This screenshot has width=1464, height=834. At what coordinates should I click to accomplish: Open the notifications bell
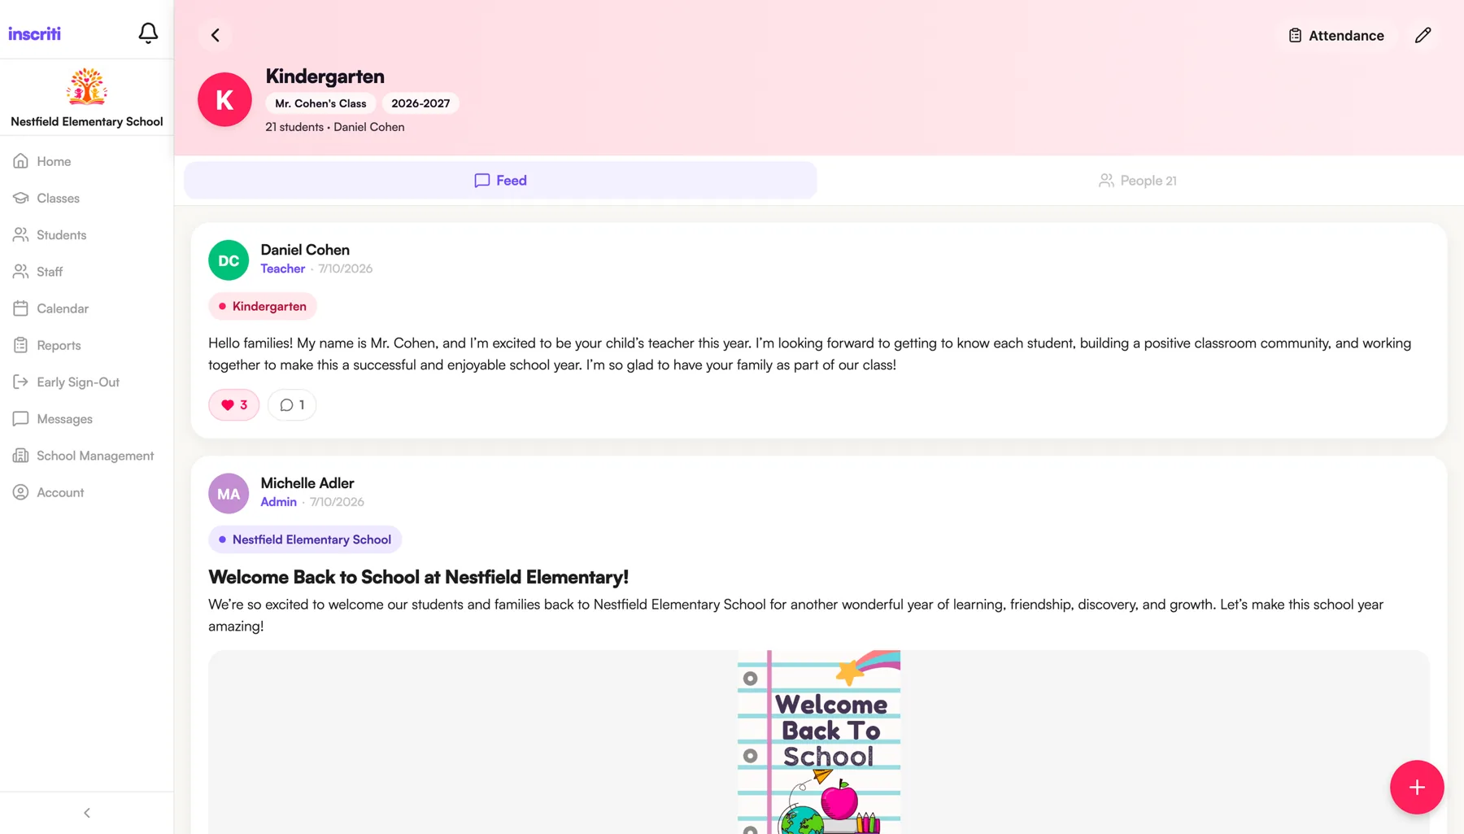point(148,33)
